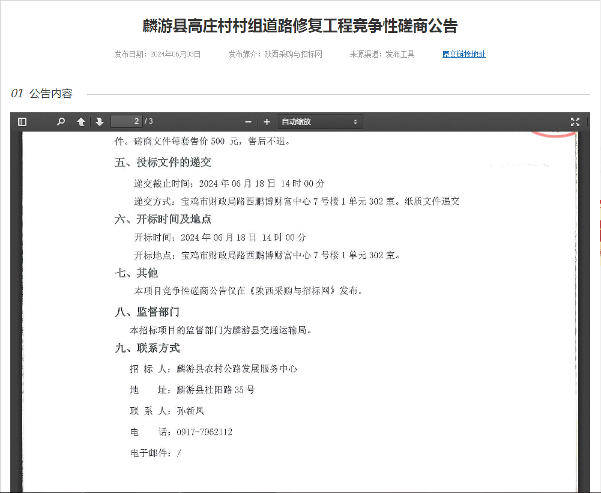The image size is (601, 493).
Task: Go to next page with down arrow
Action: click(100, 122)
